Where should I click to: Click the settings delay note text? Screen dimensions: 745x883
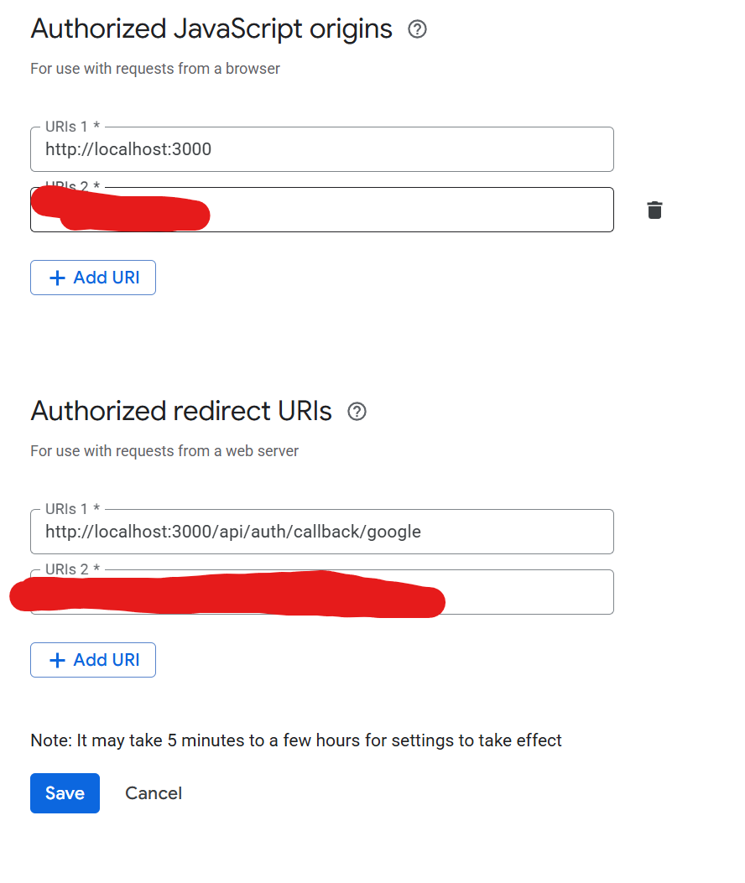(x=296, y=740)
